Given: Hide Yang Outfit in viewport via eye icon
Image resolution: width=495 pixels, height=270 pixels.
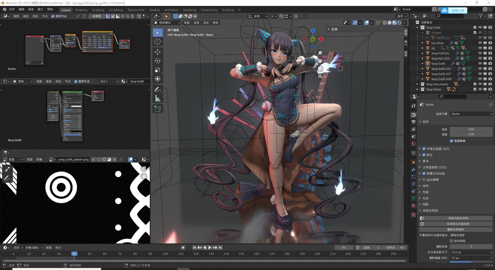Looking at the screenshot, I should [480, 63].
